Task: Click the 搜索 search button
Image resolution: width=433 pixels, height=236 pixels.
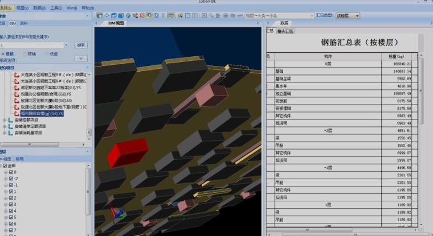Action: 81,44
